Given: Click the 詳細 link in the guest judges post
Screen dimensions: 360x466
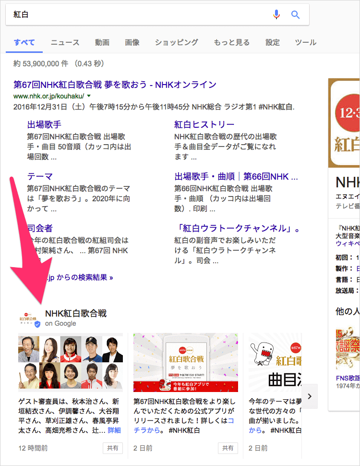Looking at the screenshot, I should (x=114, y=430).
